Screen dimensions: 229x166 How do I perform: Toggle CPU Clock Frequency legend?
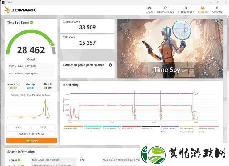(170, 129)
